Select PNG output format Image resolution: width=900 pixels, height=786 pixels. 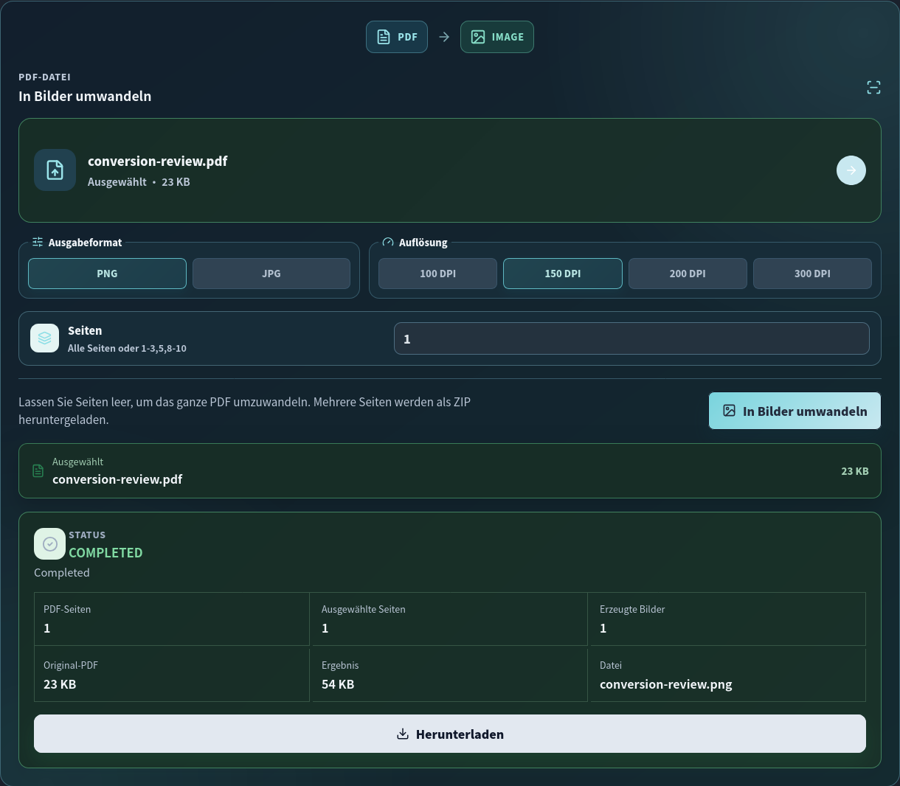tap(107, 274)
